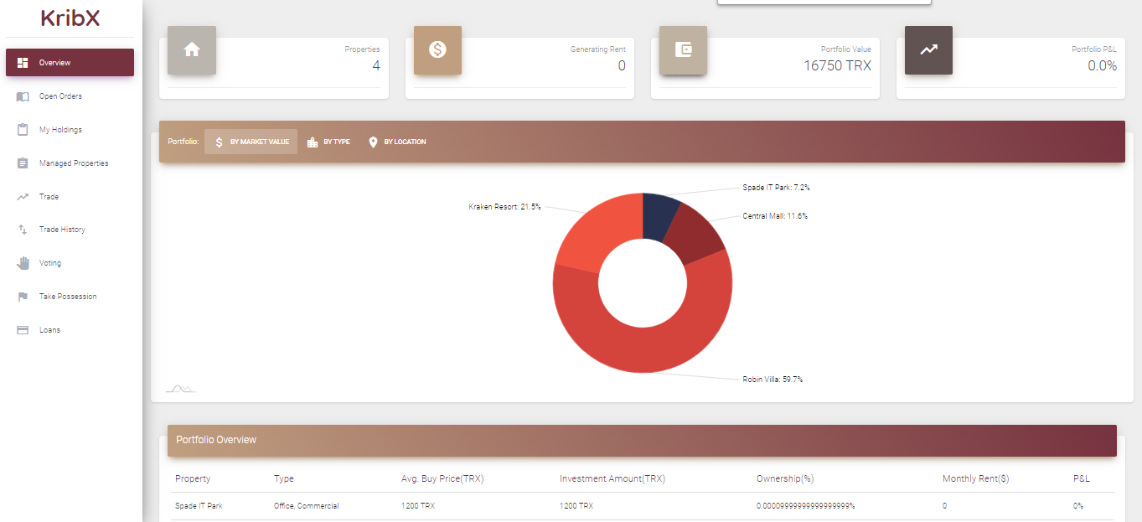Select the Kraken Resort chart slice
Viewport: 1142px width, 522px height.
click(x=591, y=232)
